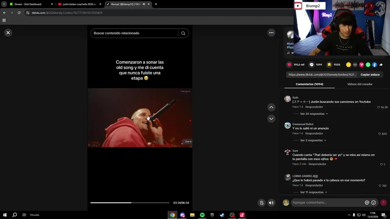This screenshot has width=390, height=219.
Task: Open File Explorer from the taskbar
Action: pos(192,215)
